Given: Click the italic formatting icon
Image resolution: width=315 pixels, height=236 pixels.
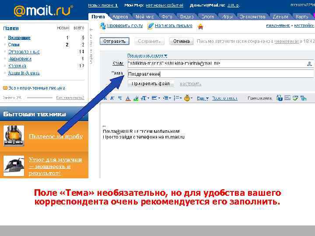Looking at the screenshot, I should [112, 98].
